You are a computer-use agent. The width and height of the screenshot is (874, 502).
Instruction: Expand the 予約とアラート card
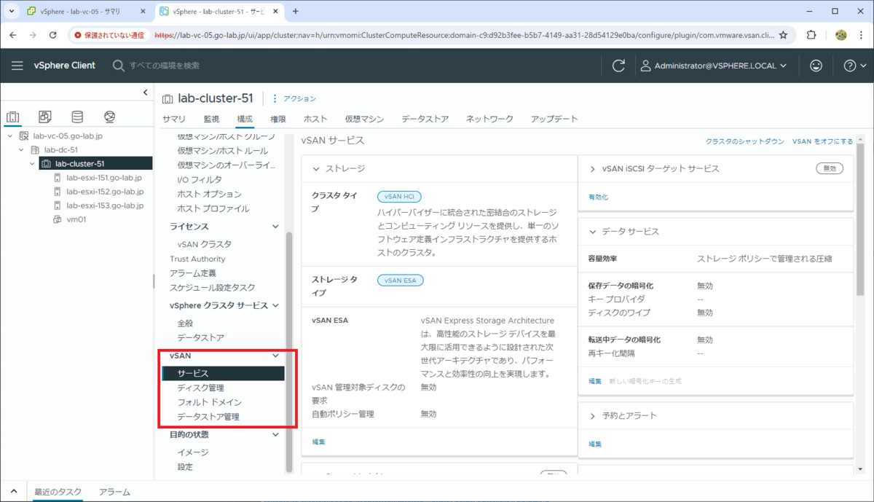(x=592, y=416)
